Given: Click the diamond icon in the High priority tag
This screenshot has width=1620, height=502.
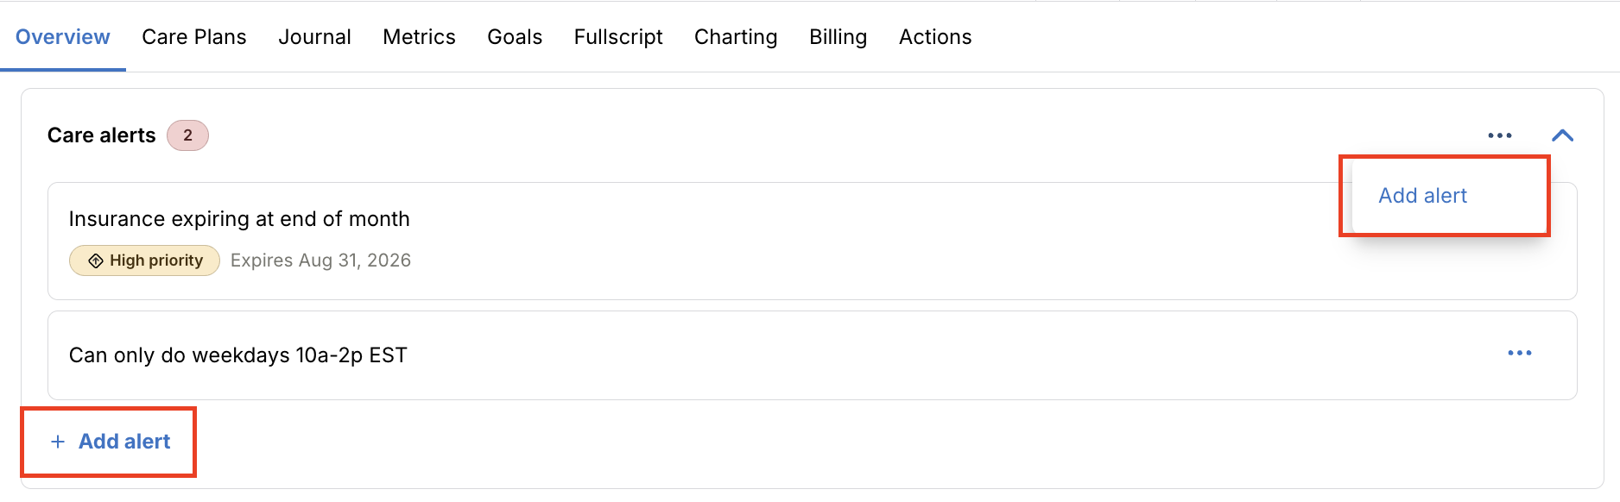Looking at the screenshot, I should click(96, 260).
